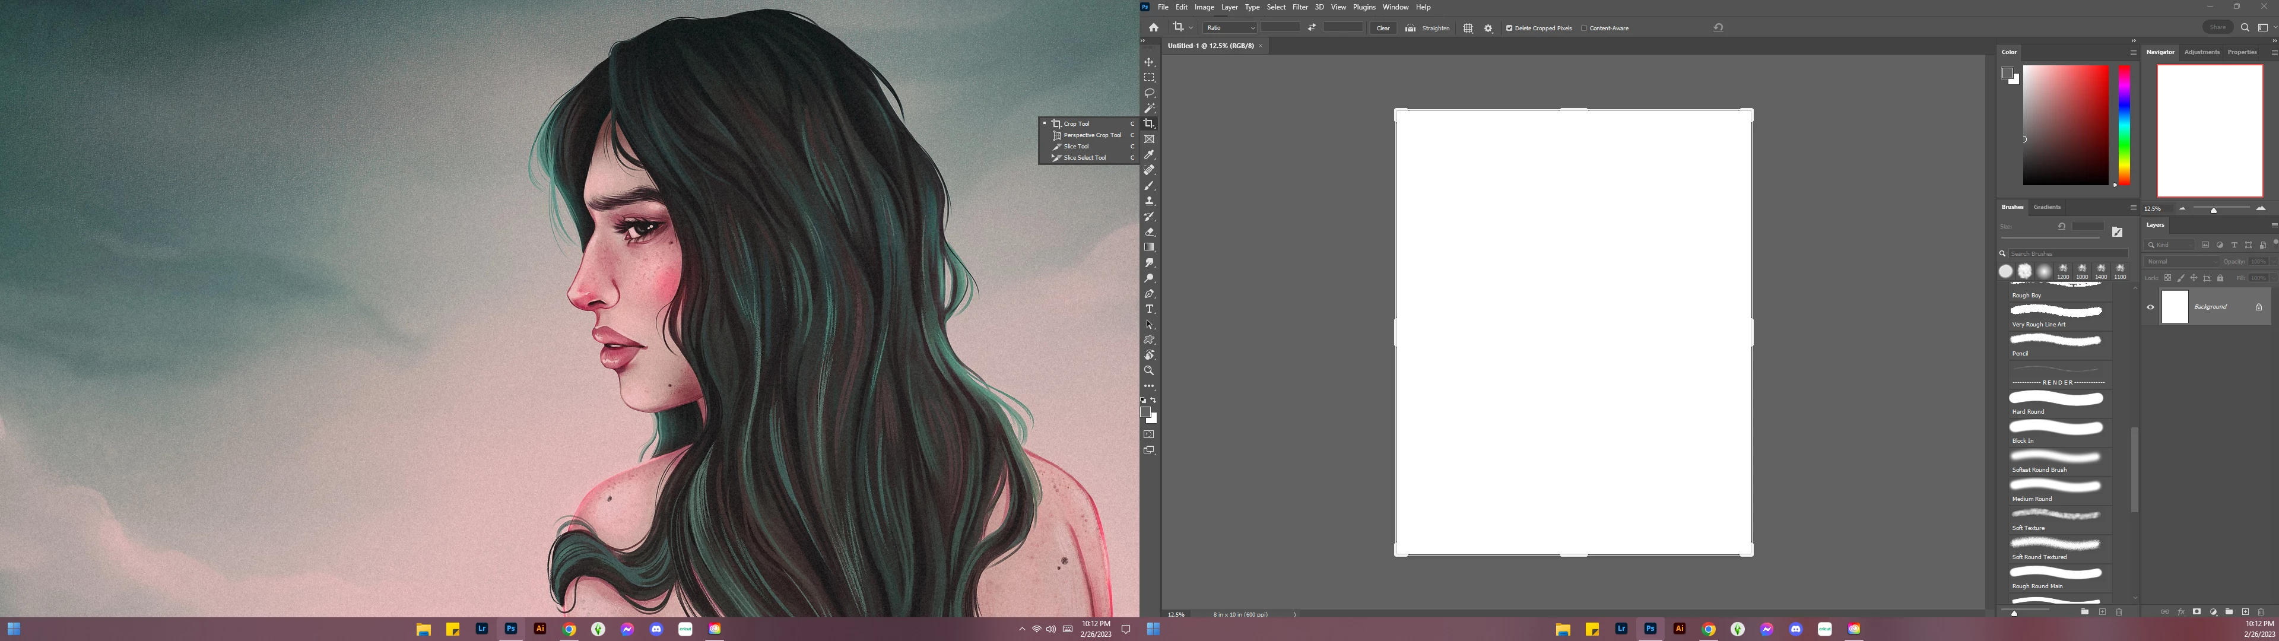Select the Eyedropper tool
Image resolution: width=2279 pixels, height=641 pixels.
(x=1149, y=155)
